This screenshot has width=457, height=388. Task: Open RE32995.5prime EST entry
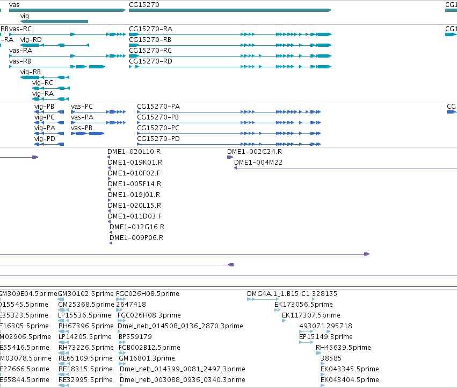coord(86,380)
